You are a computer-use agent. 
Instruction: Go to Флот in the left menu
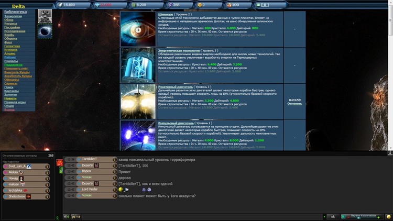tap(8, 42)
